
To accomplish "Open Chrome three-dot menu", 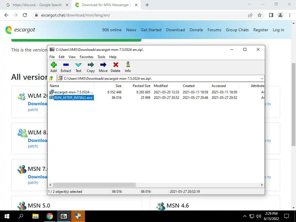I will (290, 15).
